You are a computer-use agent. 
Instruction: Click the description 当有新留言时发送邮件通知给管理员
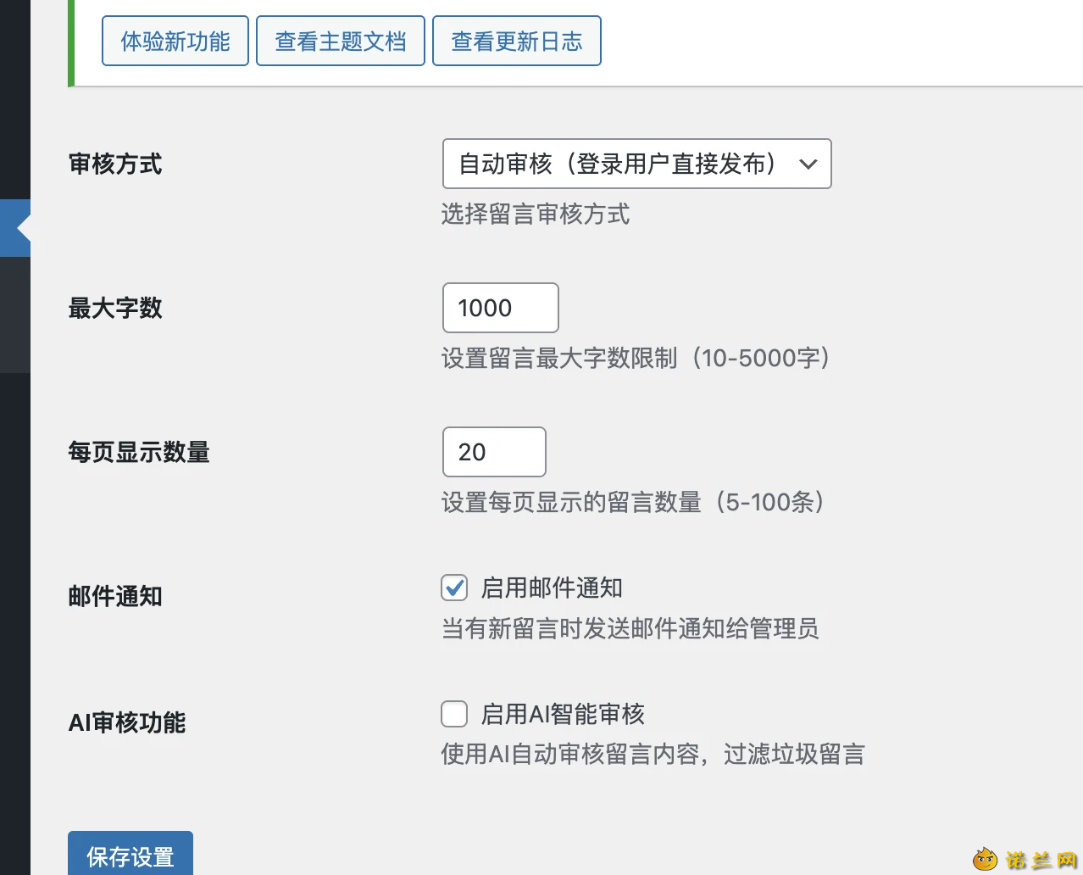point(630,629)
